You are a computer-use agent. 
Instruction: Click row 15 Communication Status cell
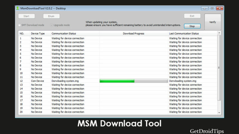68,93
